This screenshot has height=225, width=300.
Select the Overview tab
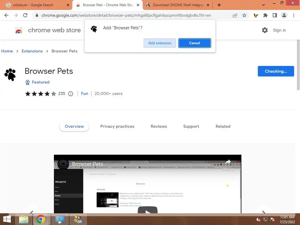[74, 127]
